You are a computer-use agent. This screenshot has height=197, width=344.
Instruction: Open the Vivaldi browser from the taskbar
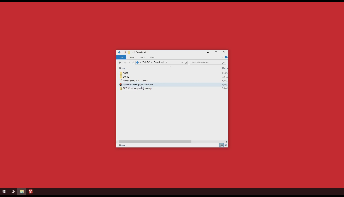(x=30, y=191)
